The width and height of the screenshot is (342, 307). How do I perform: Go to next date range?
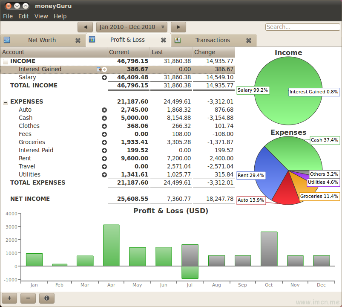click(178, 27)
